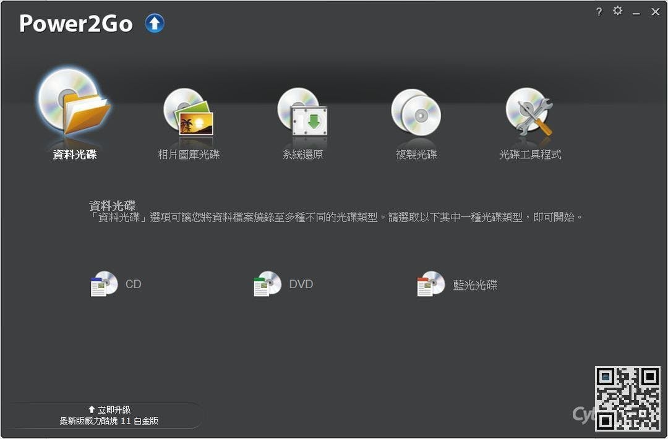The image size is (668, 439).
Task: Click the 立即升級 upgrade now button
Action: (x=109, y=409)
